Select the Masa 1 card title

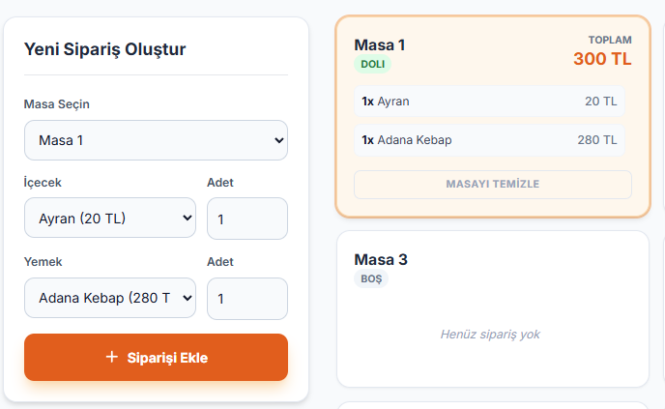coord(380,44)
